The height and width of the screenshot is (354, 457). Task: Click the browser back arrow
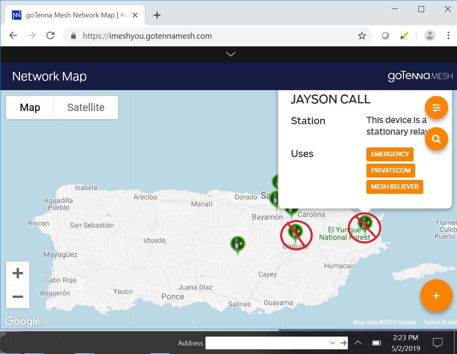[14, 36]
